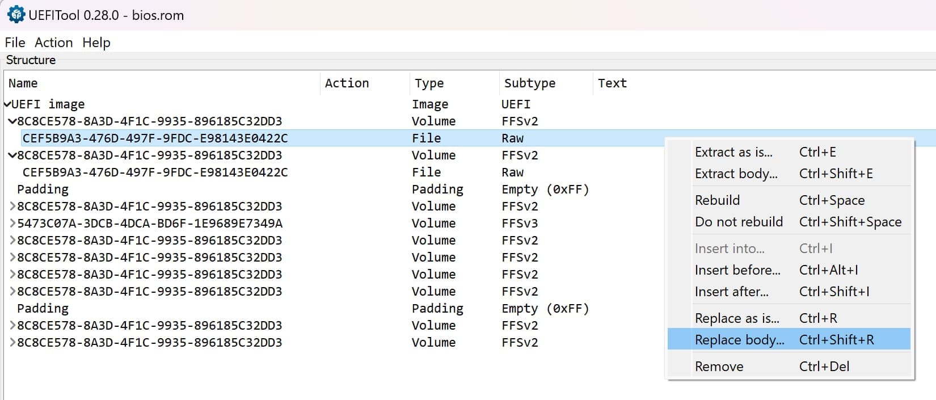This screenshot has height=400, width=936.
Task: Choose Extract as is... from context menu
Action: 789,152
